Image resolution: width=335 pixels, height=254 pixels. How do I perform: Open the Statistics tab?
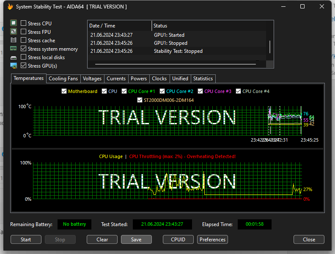tap(203, 79)
